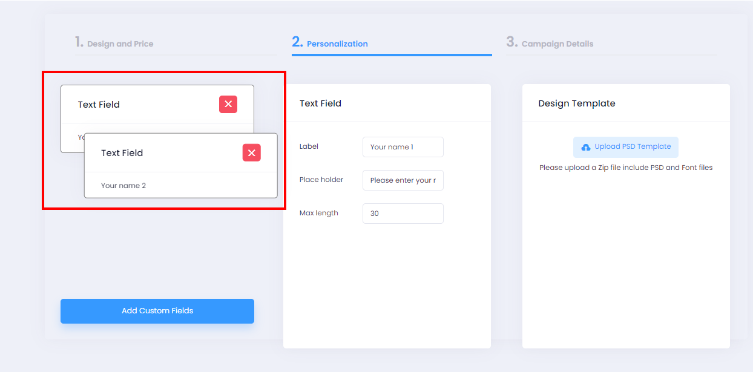Open the Campaign Details step
This screenshot has height=372, width=753.
(x=550, y=43)
